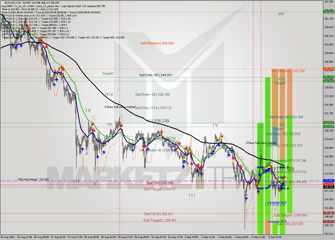Click the 343.170 green price tag

[x=329, y=77]
